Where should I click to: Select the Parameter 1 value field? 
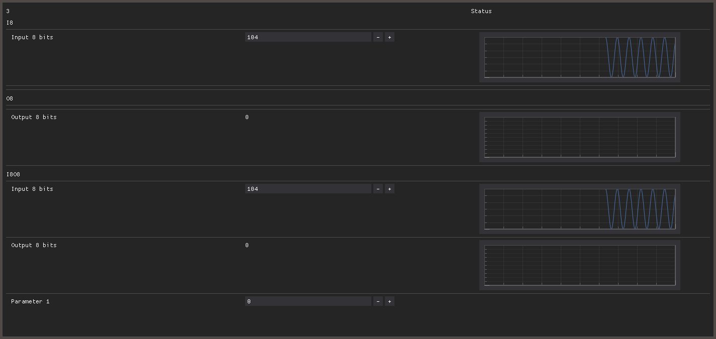(308, 301)
